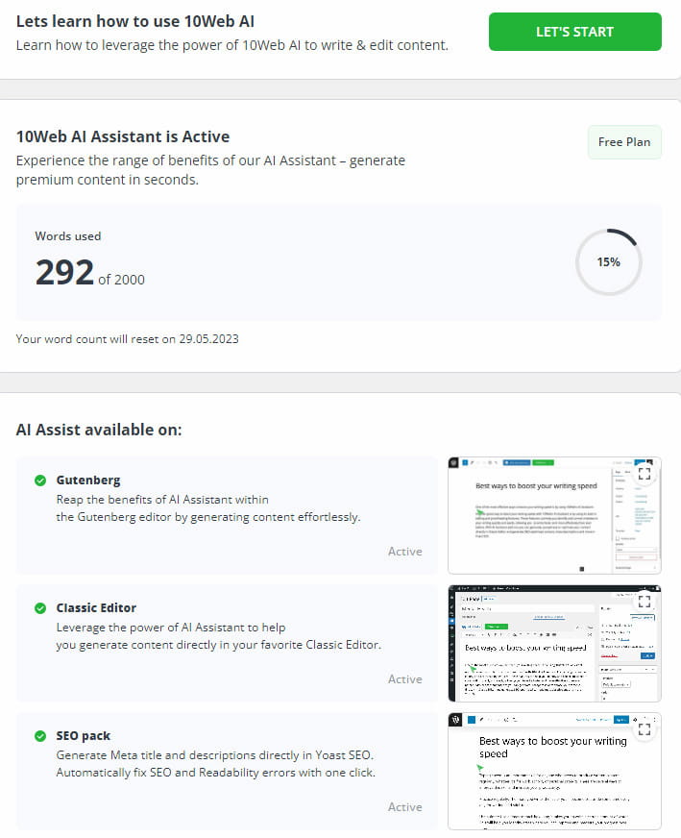Open the Gutenberg preview thumbnail
The width and height of the screenshot is (681, 838).
[x=554, y=516]
